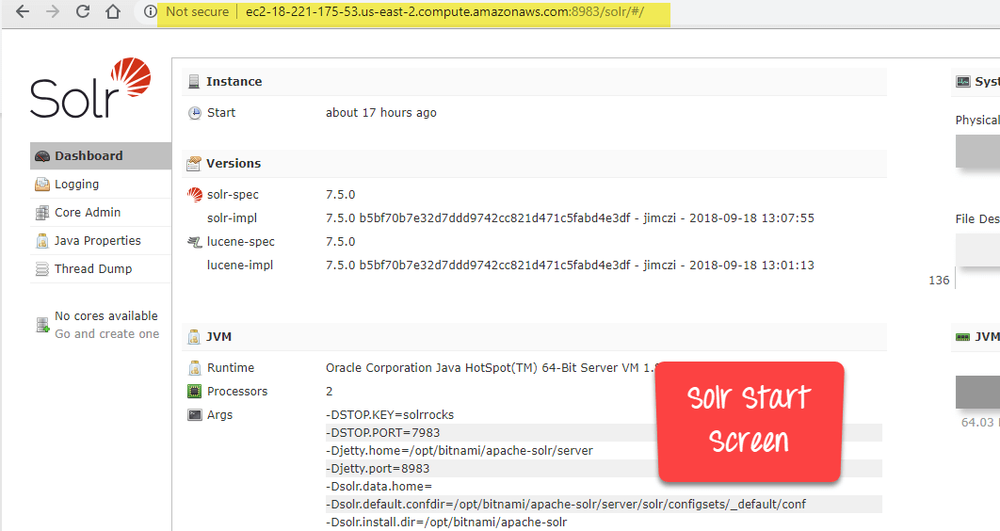
Task: Click the Logging icon in sidebar
Action: [41, 185]
